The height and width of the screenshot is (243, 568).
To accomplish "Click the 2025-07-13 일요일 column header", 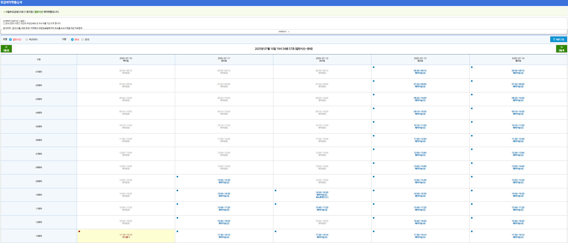I will tap(420, 60).
